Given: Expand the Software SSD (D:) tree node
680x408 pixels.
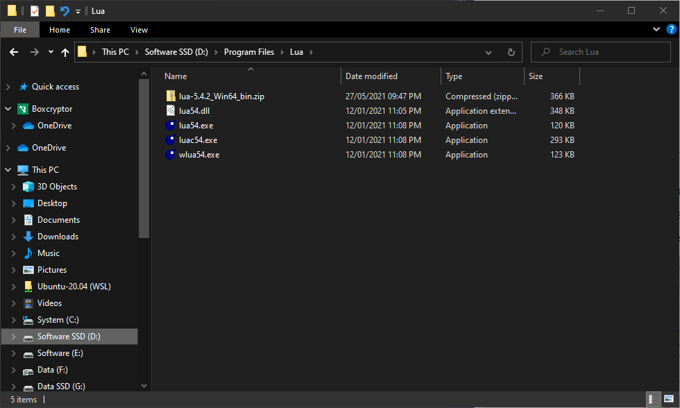Looking at the screenshot, I should tap(13, 337).
